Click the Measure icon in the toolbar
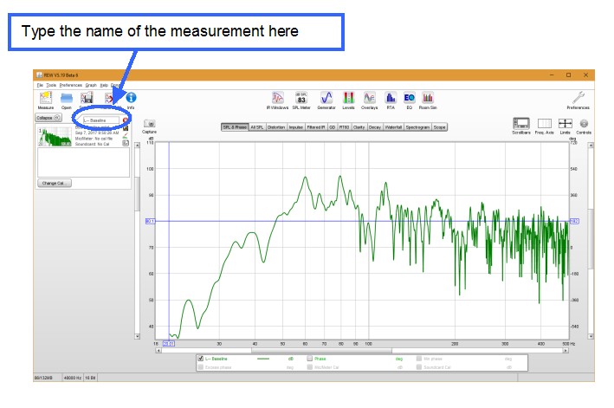Screen dimensions: 614x408 tap(45, 98)
